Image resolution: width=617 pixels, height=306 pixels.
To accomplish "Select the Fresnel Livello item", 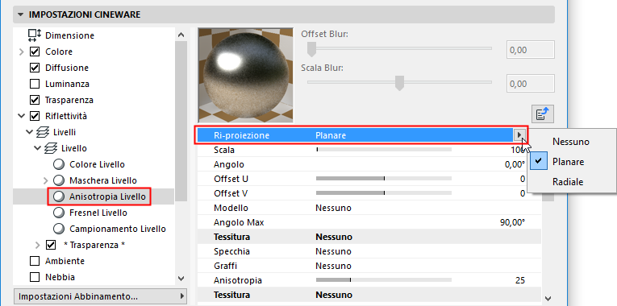I will coord(98,213).
